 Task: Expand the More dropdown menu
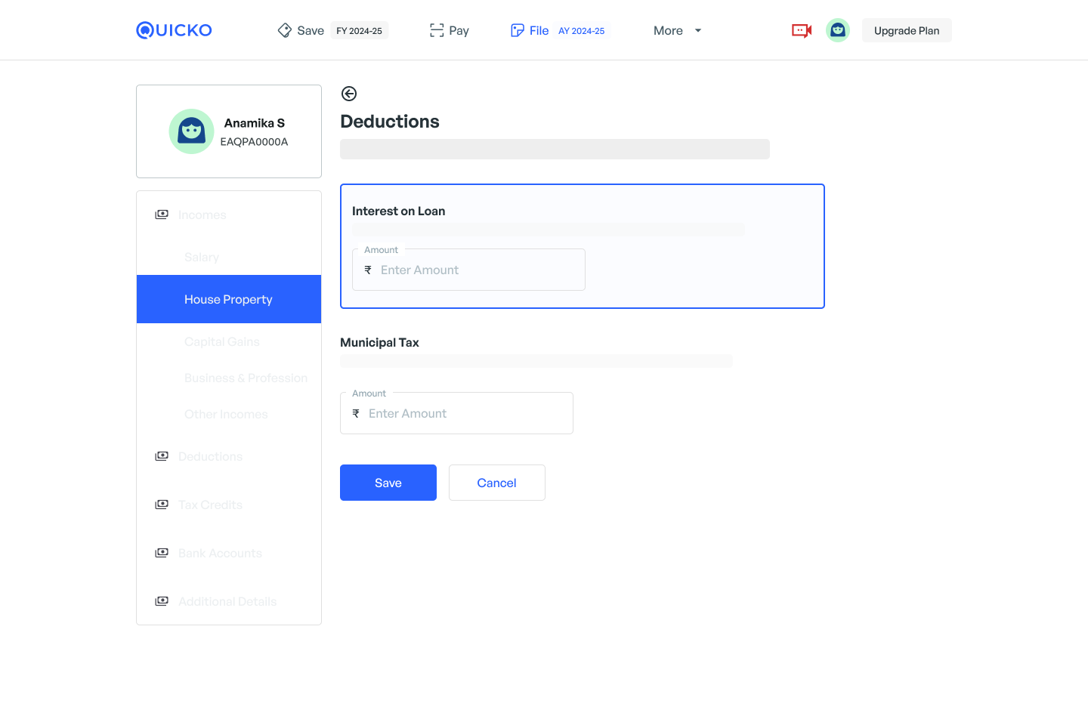coord(677,30)
